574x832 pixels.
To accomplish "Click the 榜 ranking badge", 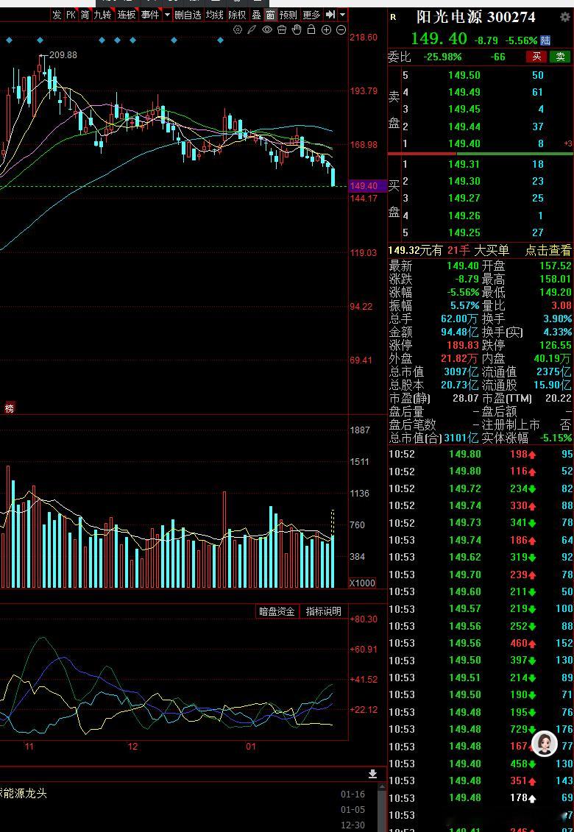I will 9,408.
